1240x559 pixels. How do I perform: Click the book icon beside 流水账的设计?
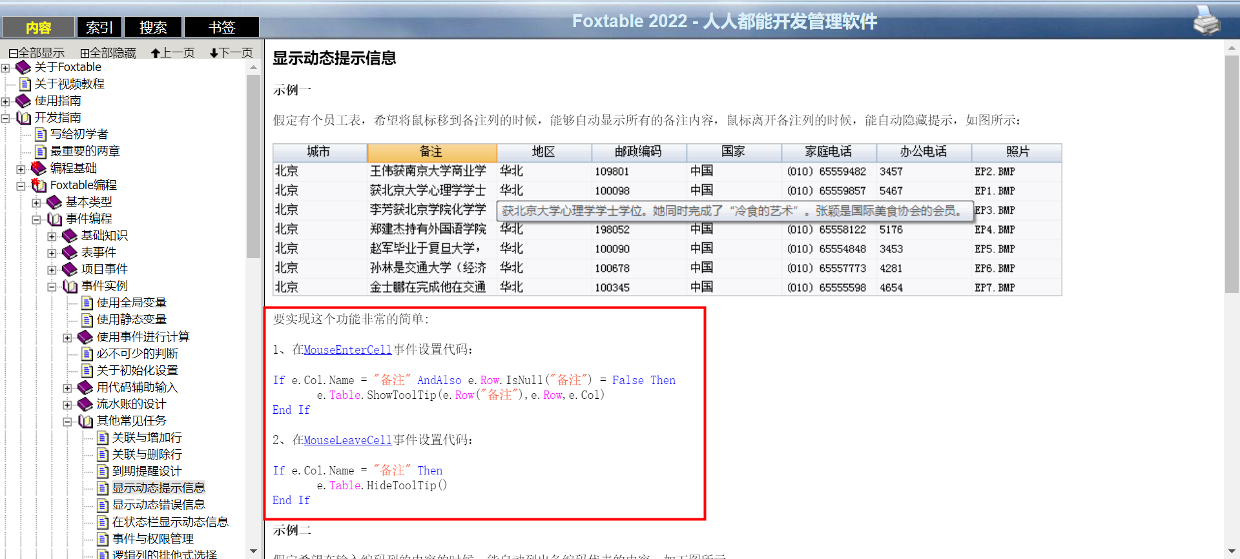pos(85,404)
